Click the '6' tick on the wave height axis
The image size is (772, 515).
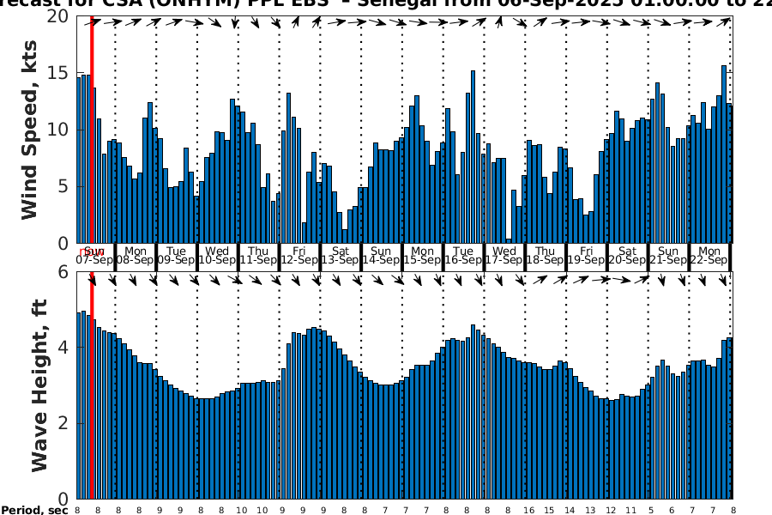[x=63, y=271]
